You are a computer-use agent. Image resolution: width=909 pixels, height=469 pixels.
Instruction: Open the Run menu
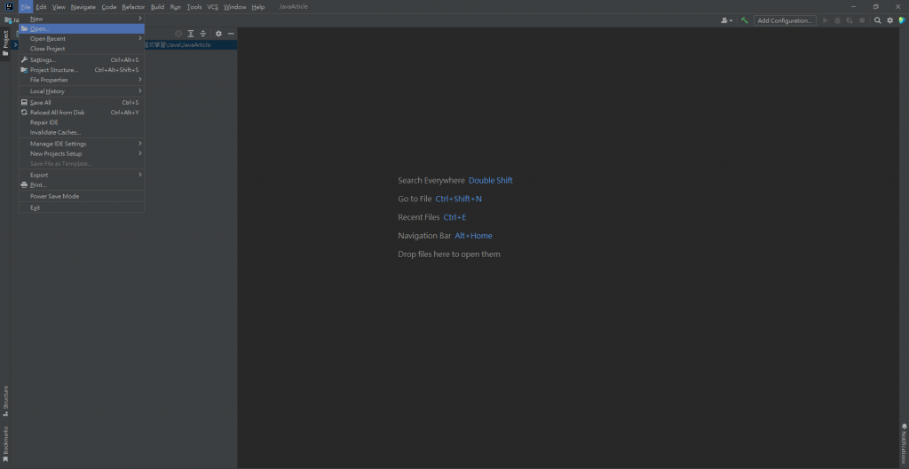pyautogui.click(x=175, y=7)
